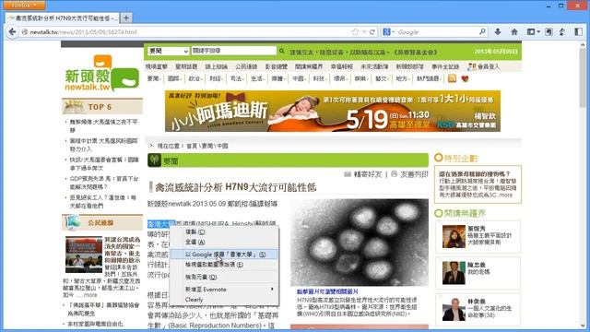Click the 公民連線 sidebar news photo
The width and height of the screenshot is (590, 332).
click(x=84, y=255)
